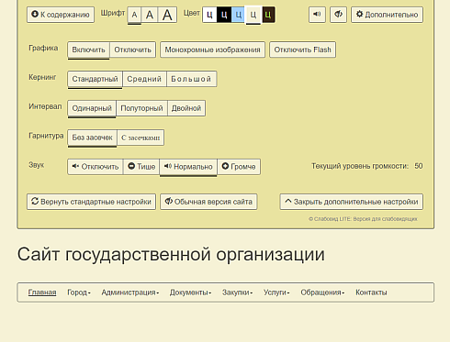Image resolution: width=450 pixels, height=342 pixels.
Task: Choose dark brown with green Ц scheme
Action: tap(268, 15)
